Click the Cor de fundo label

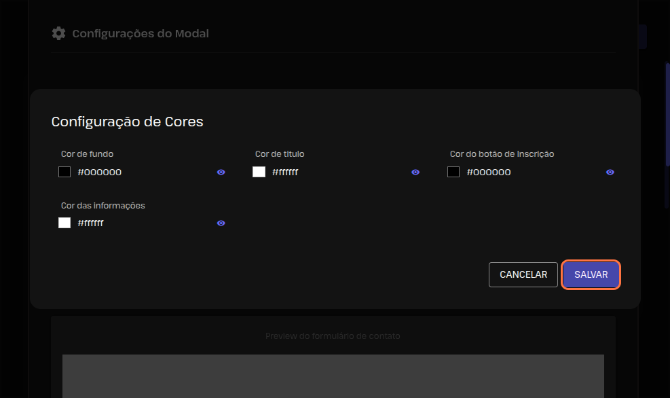click(87, 154)
